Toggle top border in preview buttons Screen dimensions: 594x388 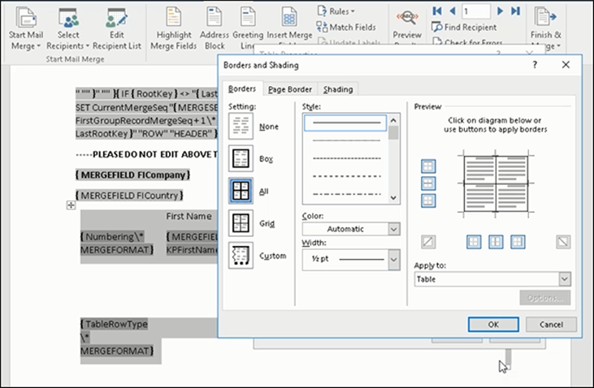428,166
